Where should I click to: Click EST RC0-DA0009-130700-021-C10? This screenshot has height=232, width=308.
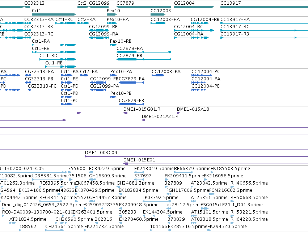[x=33, y=216]
